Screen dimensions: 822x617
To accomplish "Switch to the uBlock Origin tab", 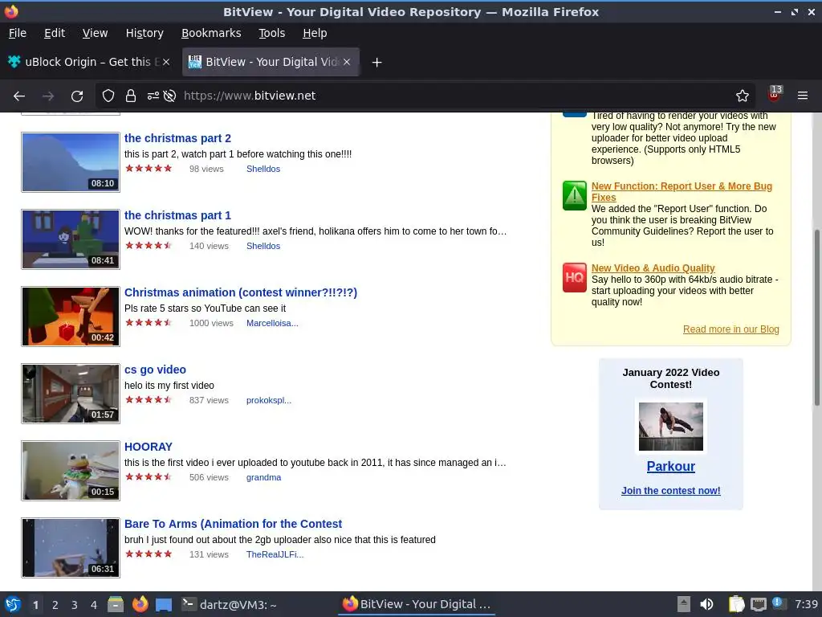I will coord(90,62).
